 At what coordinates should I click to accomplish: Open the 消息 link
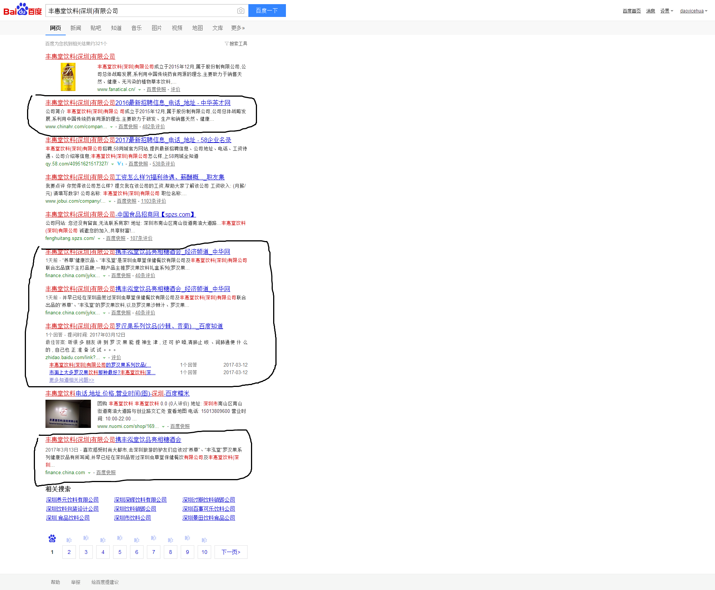click(x=650, y=11)
